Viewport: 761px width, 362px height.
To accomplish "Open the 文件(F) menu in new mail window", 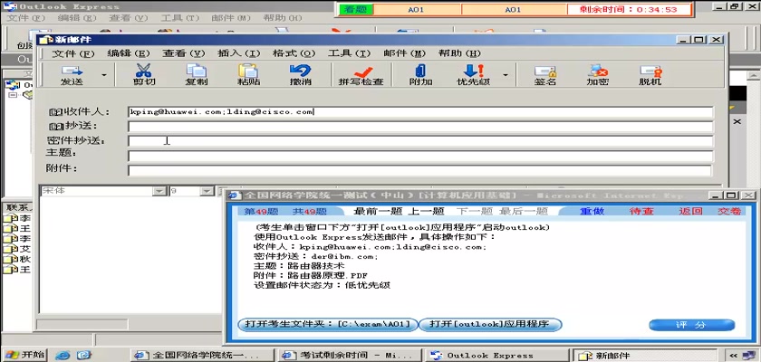I will point(72,53).
